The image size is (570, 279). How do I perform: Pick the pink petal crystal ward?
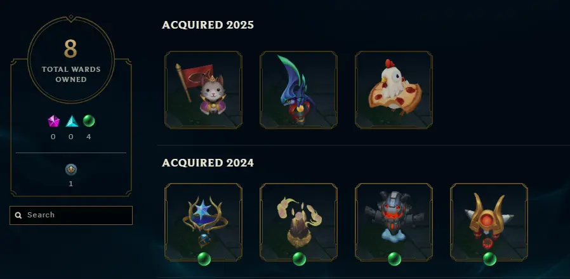click(298, 222)
